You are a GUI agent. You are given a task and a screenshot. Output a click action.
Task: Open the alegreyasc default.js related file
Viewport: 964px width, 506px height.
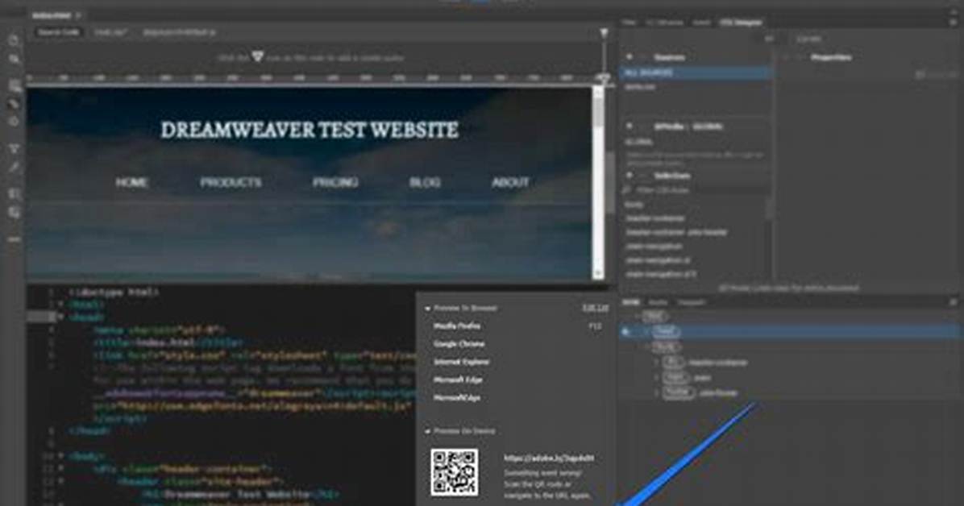click(x=179, y=32)
